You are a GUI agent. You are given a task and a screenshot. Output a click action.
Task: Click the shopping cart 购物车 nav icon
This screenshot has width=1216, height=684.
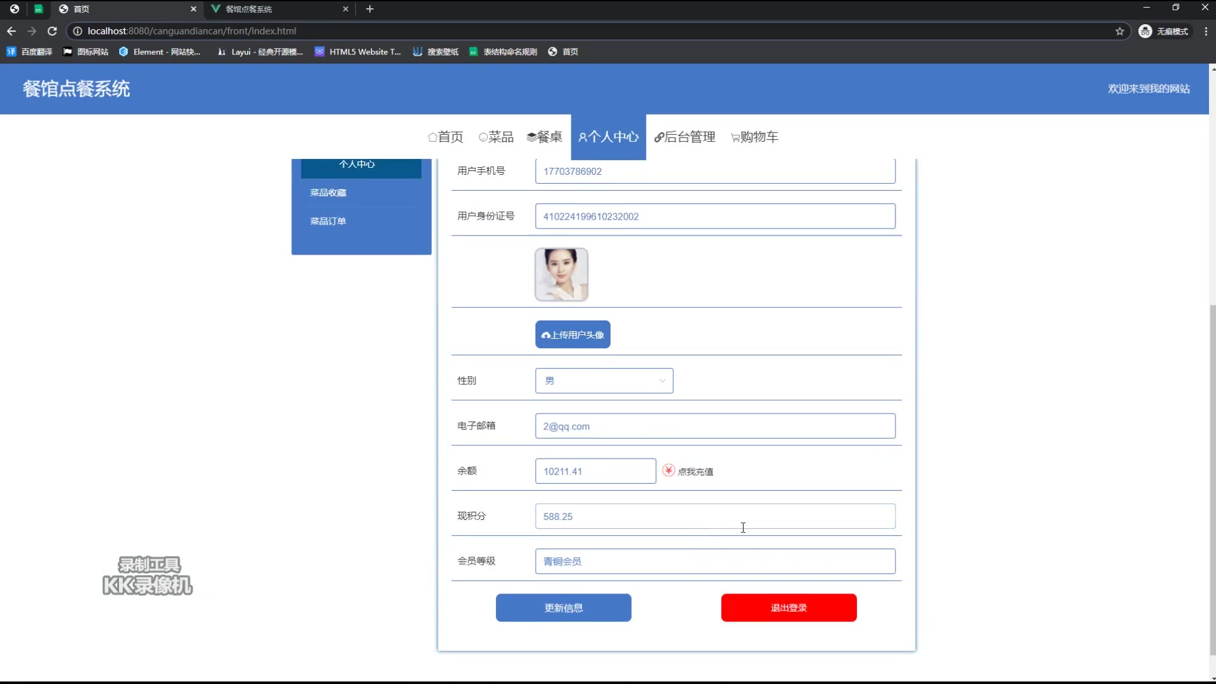735,137
